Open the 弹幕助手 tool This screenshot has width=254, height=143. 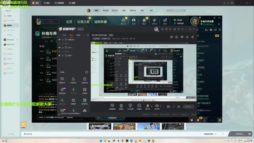pos(62,80)
